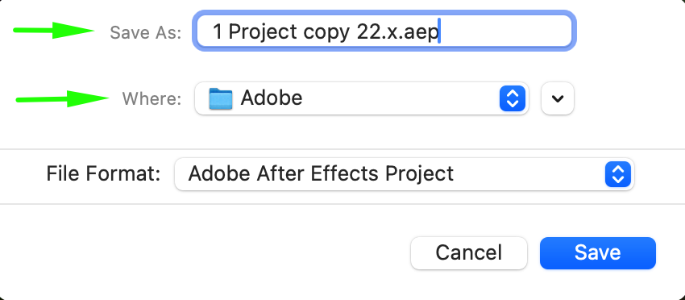Click the green arrow pointing at Save As
685x300 pixels.
click(x=54, y=30)
